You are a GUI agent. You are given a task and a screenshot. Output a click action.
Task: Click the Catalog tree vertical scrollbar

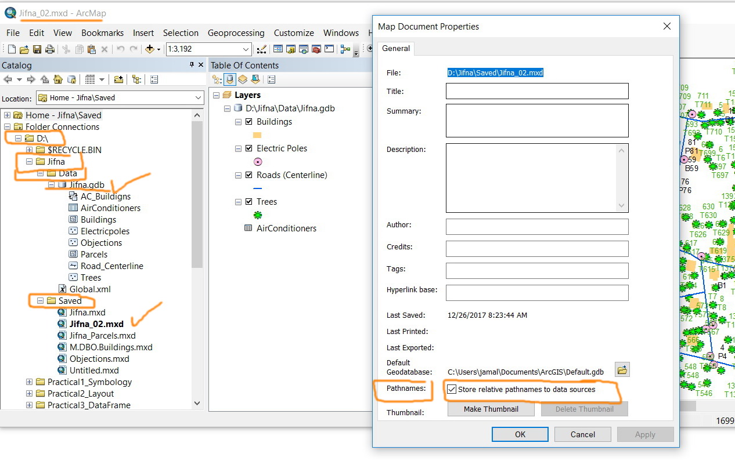(x=197, y=194)
